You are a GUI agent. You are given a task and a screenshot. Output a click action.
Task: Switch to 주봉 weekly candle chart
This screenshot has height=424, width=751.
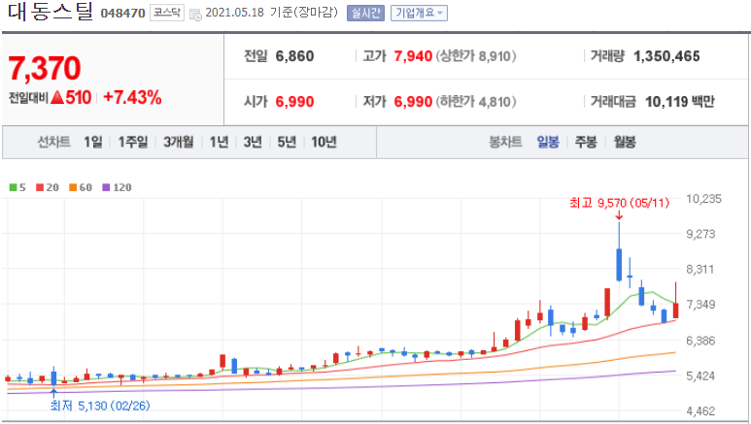coord(586,142)
